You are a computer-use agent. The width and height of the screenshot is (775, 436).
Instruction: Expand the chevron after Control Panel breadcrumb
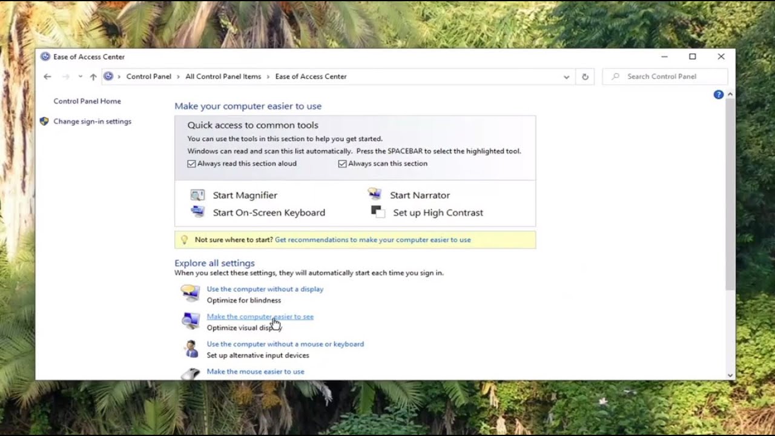(179, 76)
